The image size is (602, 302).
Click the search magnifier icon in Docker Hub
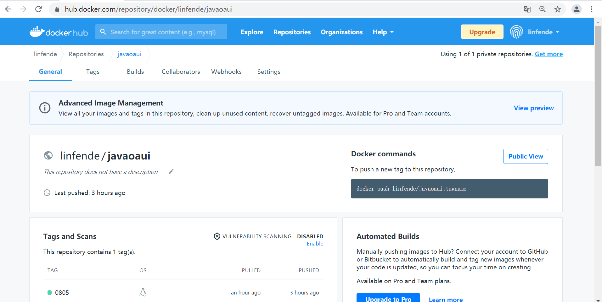[103, 32]
